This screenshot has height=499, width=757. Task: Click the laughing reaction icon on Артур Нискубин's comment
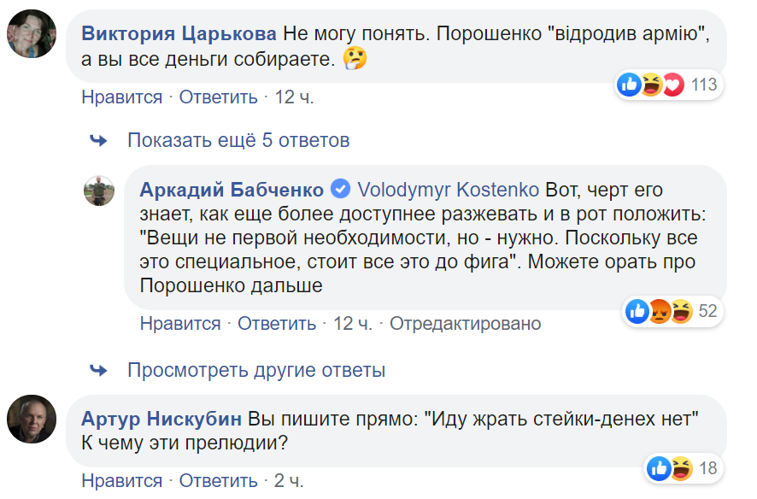681,468
